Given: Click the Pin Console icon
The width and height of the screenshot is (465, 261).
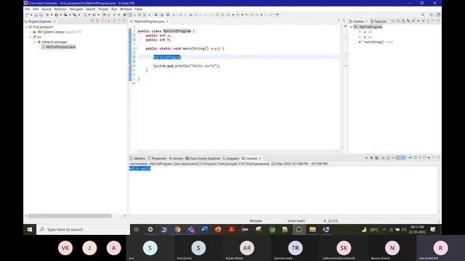Looking at the screenshot, I should 410,158.
